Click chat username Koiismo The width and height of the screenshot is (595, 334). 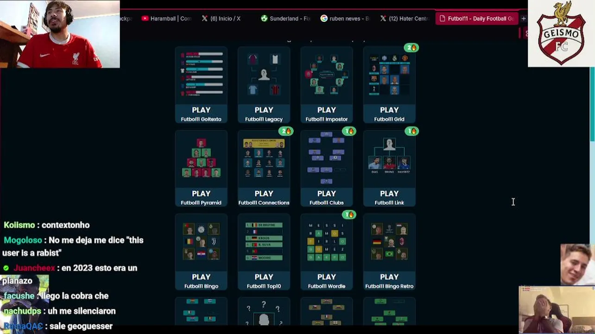pyautogui.click(x=19, y=225)
